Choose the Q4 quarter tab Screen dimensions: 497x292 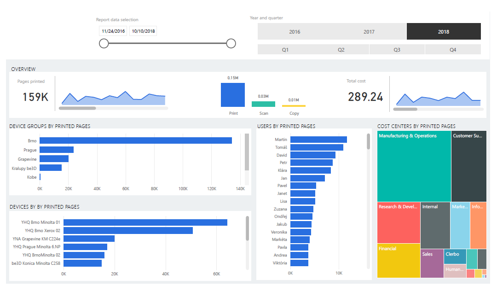point(453,50)
